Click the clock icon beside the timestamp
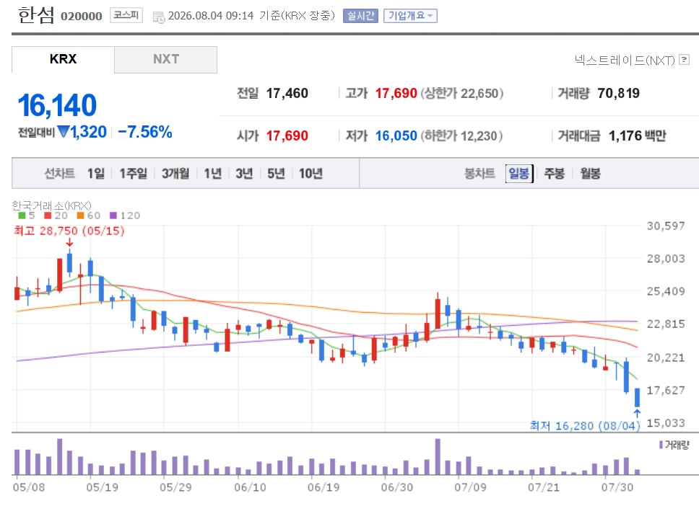 point(159,17)
